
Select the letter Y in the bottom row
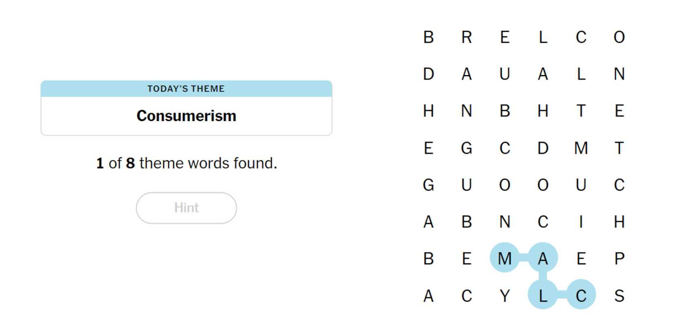(x=505, y=295)
